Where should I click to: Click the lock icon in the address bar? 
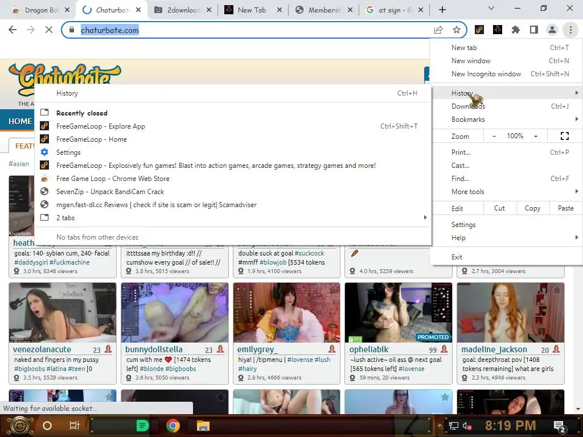point(72,30)
